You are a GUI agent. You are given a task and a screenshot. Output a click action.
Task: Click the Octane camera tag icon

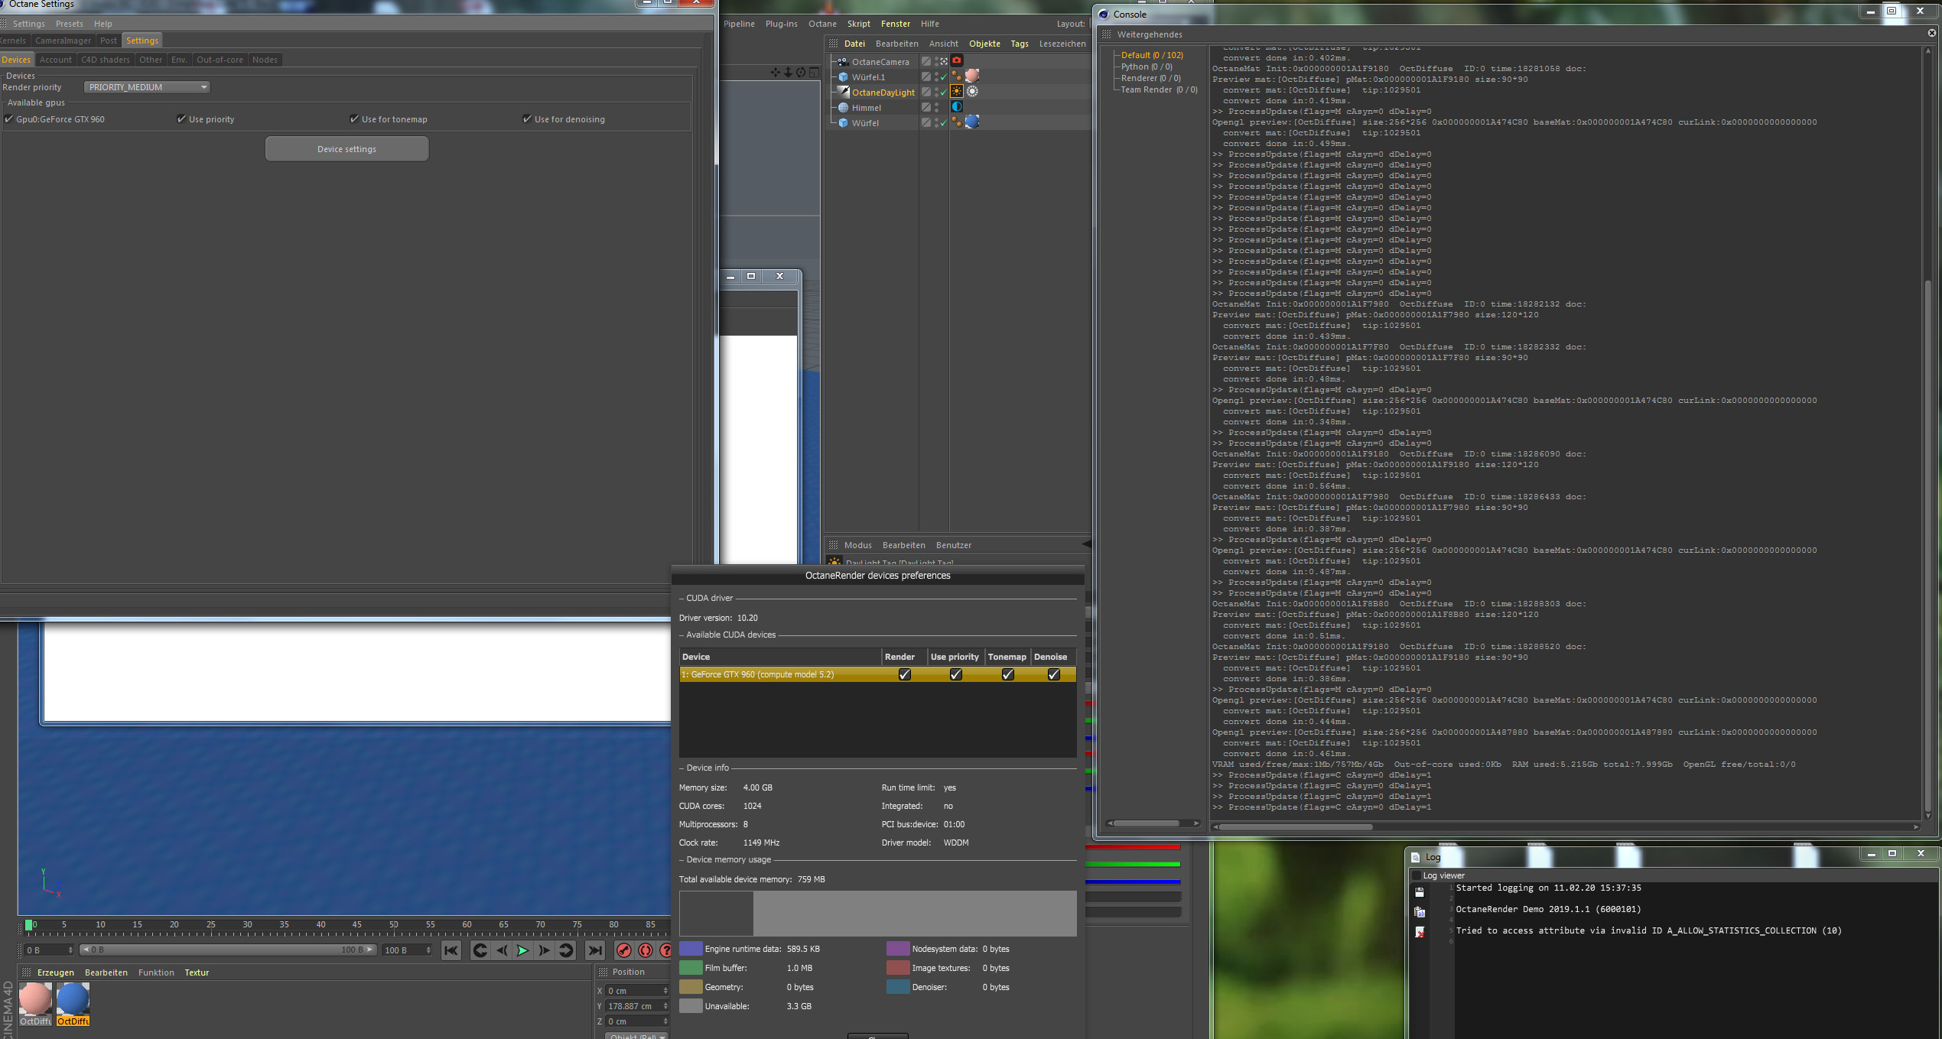point(956,61)
